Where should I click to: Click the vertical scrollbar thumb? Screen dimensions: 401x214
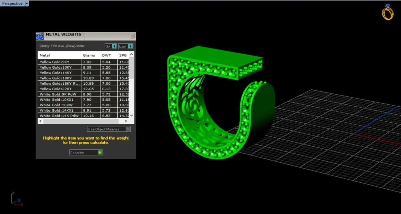coord(131,68)
